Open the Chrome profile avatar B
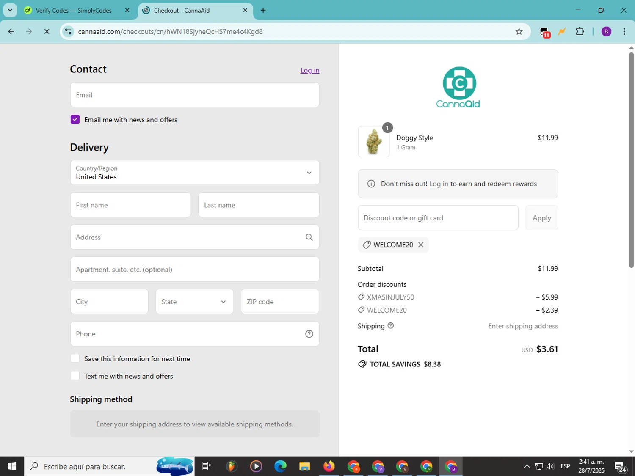The height and width of the screenshot is (476, 635). 606,31
